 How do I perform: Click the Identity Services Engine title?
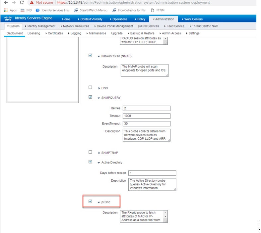pos(33,18)
